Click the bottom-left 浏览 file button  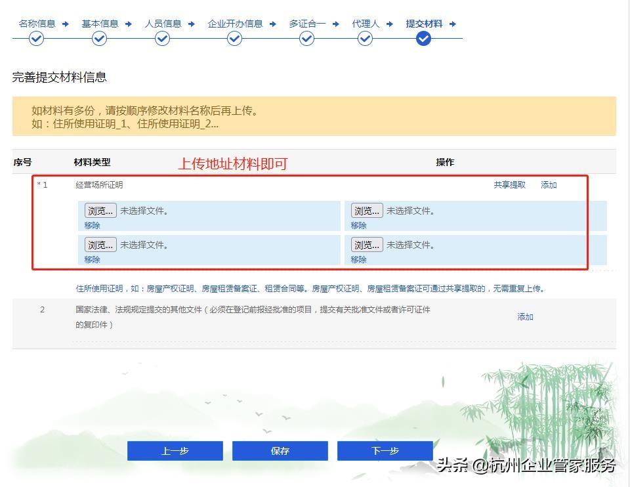pyautogui.click(x=100, y=245)
